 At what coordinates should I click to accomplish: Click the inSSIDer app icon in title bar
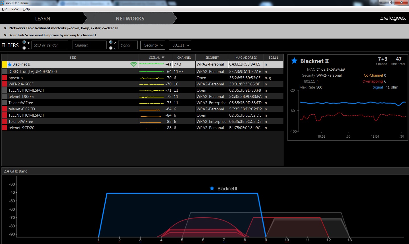coord(3,3)
